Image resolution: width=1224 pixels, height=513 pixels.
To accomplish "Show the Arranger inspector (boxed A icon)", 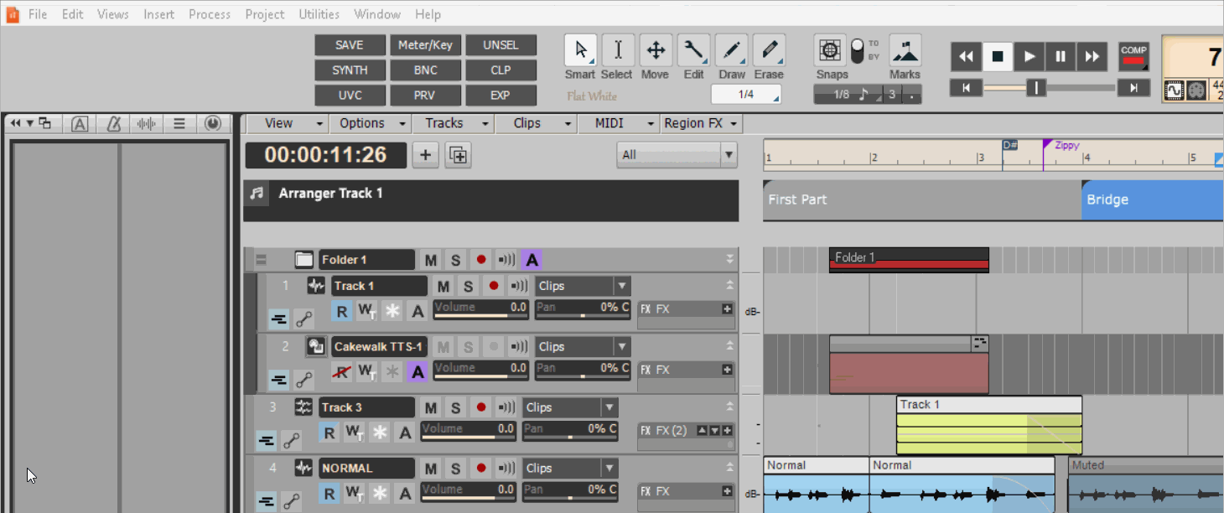I will click(x=80, y=124).
